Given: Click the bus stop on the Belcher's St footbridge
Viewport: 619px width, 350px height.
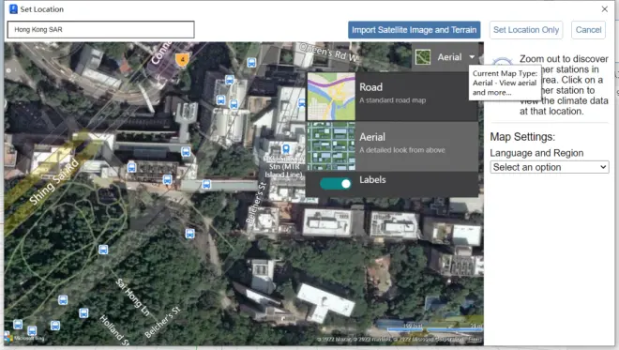Looking at the screenshot, I should pos(206,184).
